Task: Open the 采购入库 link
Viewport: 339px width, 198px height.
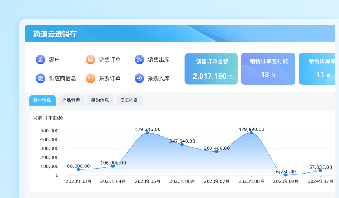Action: click(x=159, y=78)
